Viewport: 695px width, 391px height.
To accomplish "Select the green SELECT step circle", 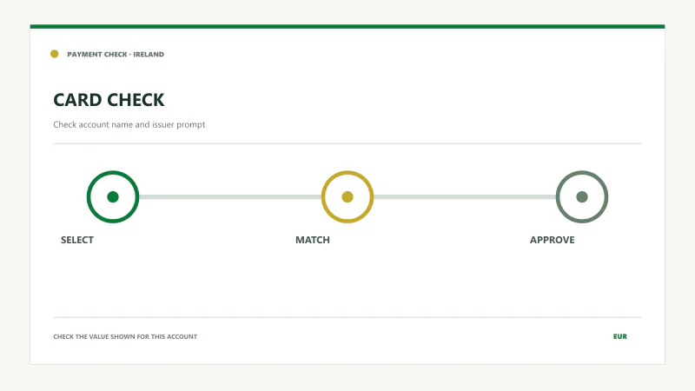I will (x=113, y=197).
